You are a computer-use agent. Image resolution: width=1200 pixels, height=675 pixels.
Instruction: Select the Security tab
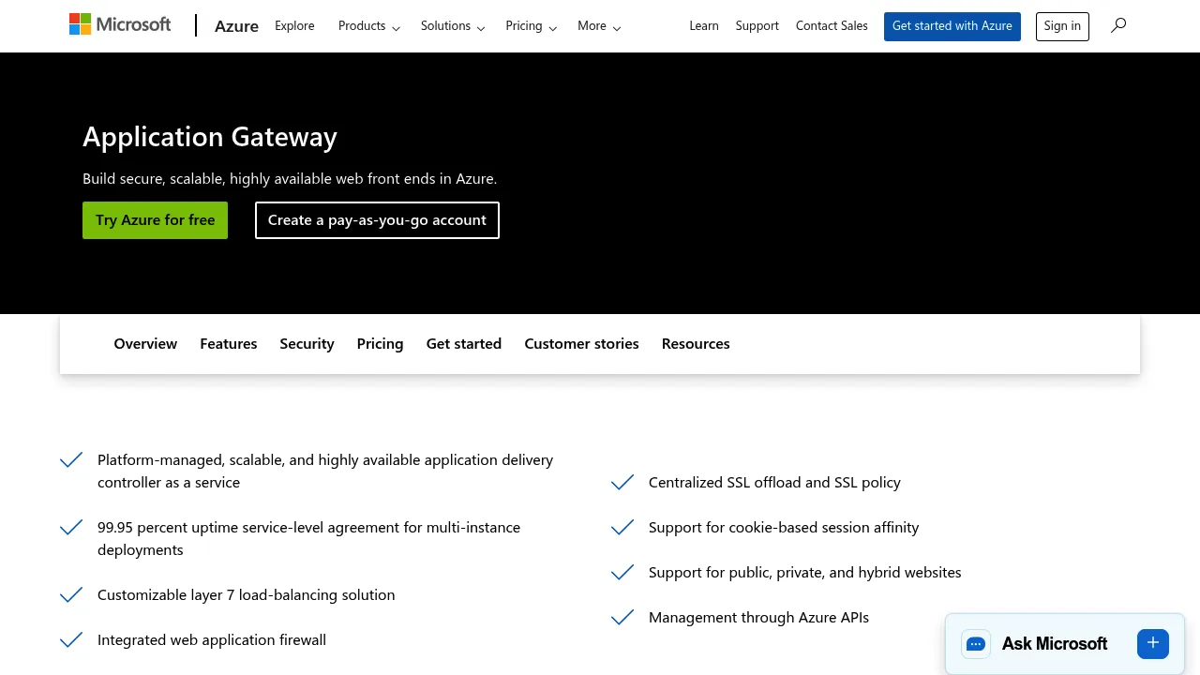click(307, 344)
